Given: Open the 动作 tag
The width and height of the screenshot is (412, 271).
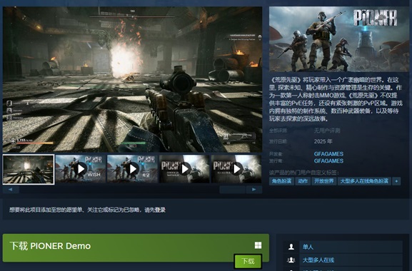Looking at the screenshot, I should [303, 181].
